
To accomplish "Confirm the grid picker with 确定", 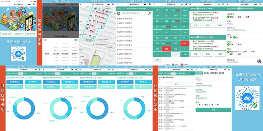I will click(x=76, y=40).
